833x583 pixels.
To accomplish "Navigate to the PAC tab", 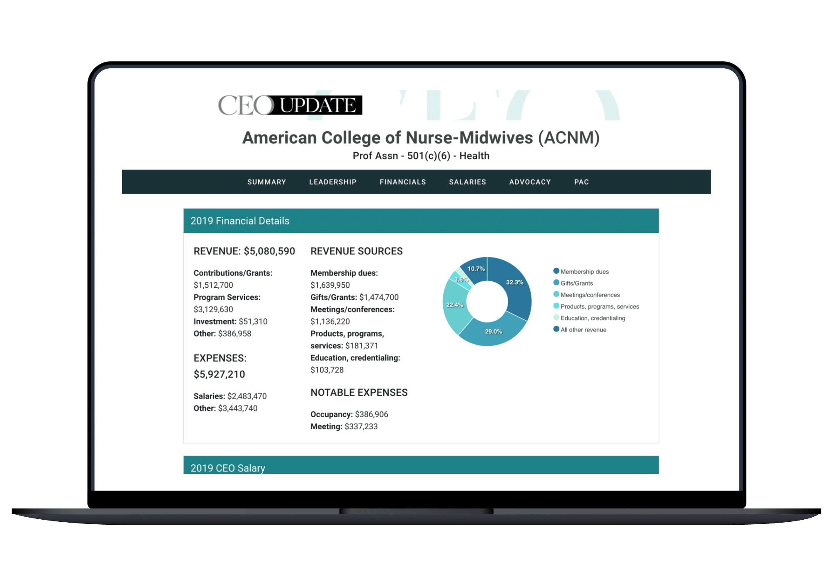I will [581, 182].
